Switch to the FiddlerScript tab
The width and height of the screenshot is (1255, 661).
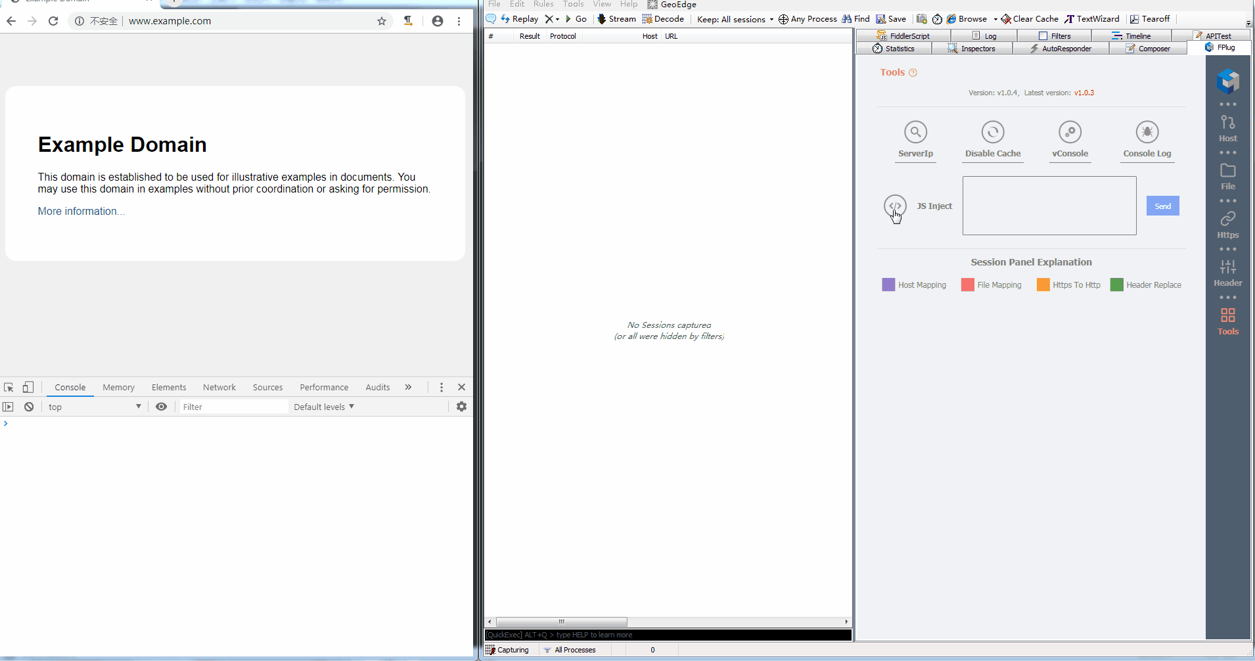903,36
